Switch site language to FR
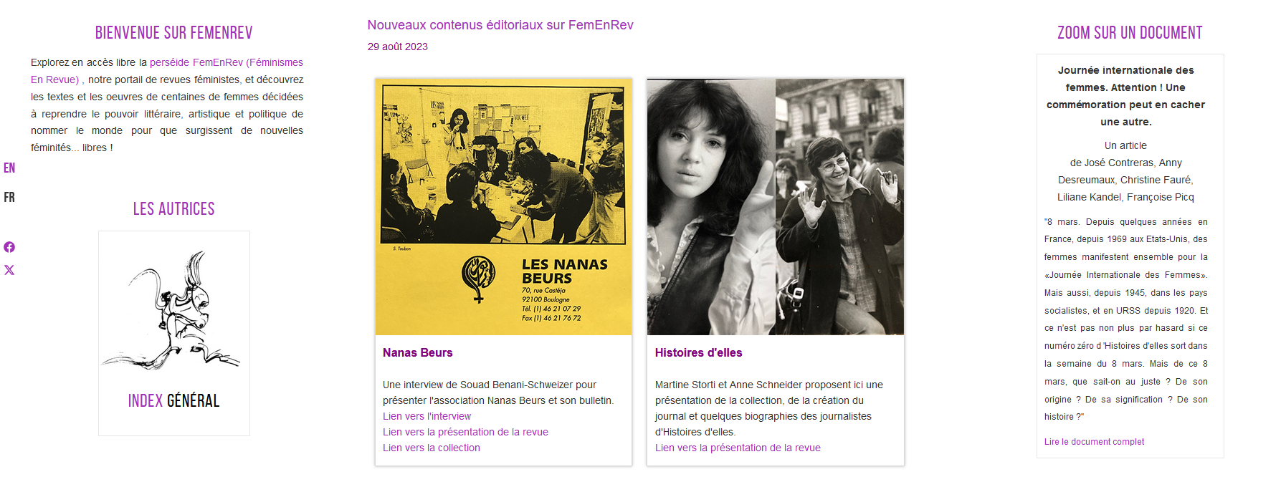Screen dimensions: 1286x482 (x=9, y=197)
